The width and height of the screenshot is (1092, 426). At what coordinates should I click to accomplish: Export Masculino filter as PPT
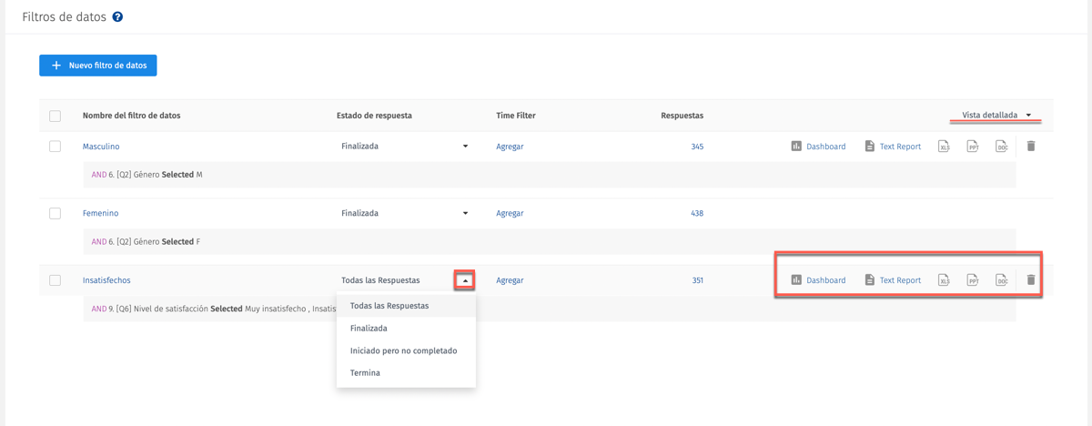[972, 147]
